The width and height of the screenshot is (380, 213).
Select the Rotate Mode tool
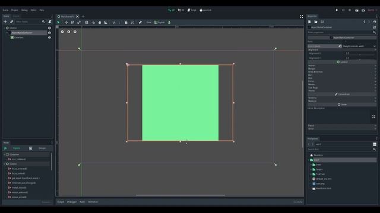[72, 22]
